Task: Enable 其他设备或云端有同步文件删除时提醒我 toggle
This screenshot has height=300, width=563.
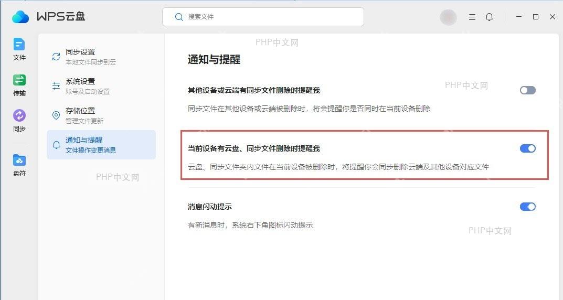Action: (527, 90)
